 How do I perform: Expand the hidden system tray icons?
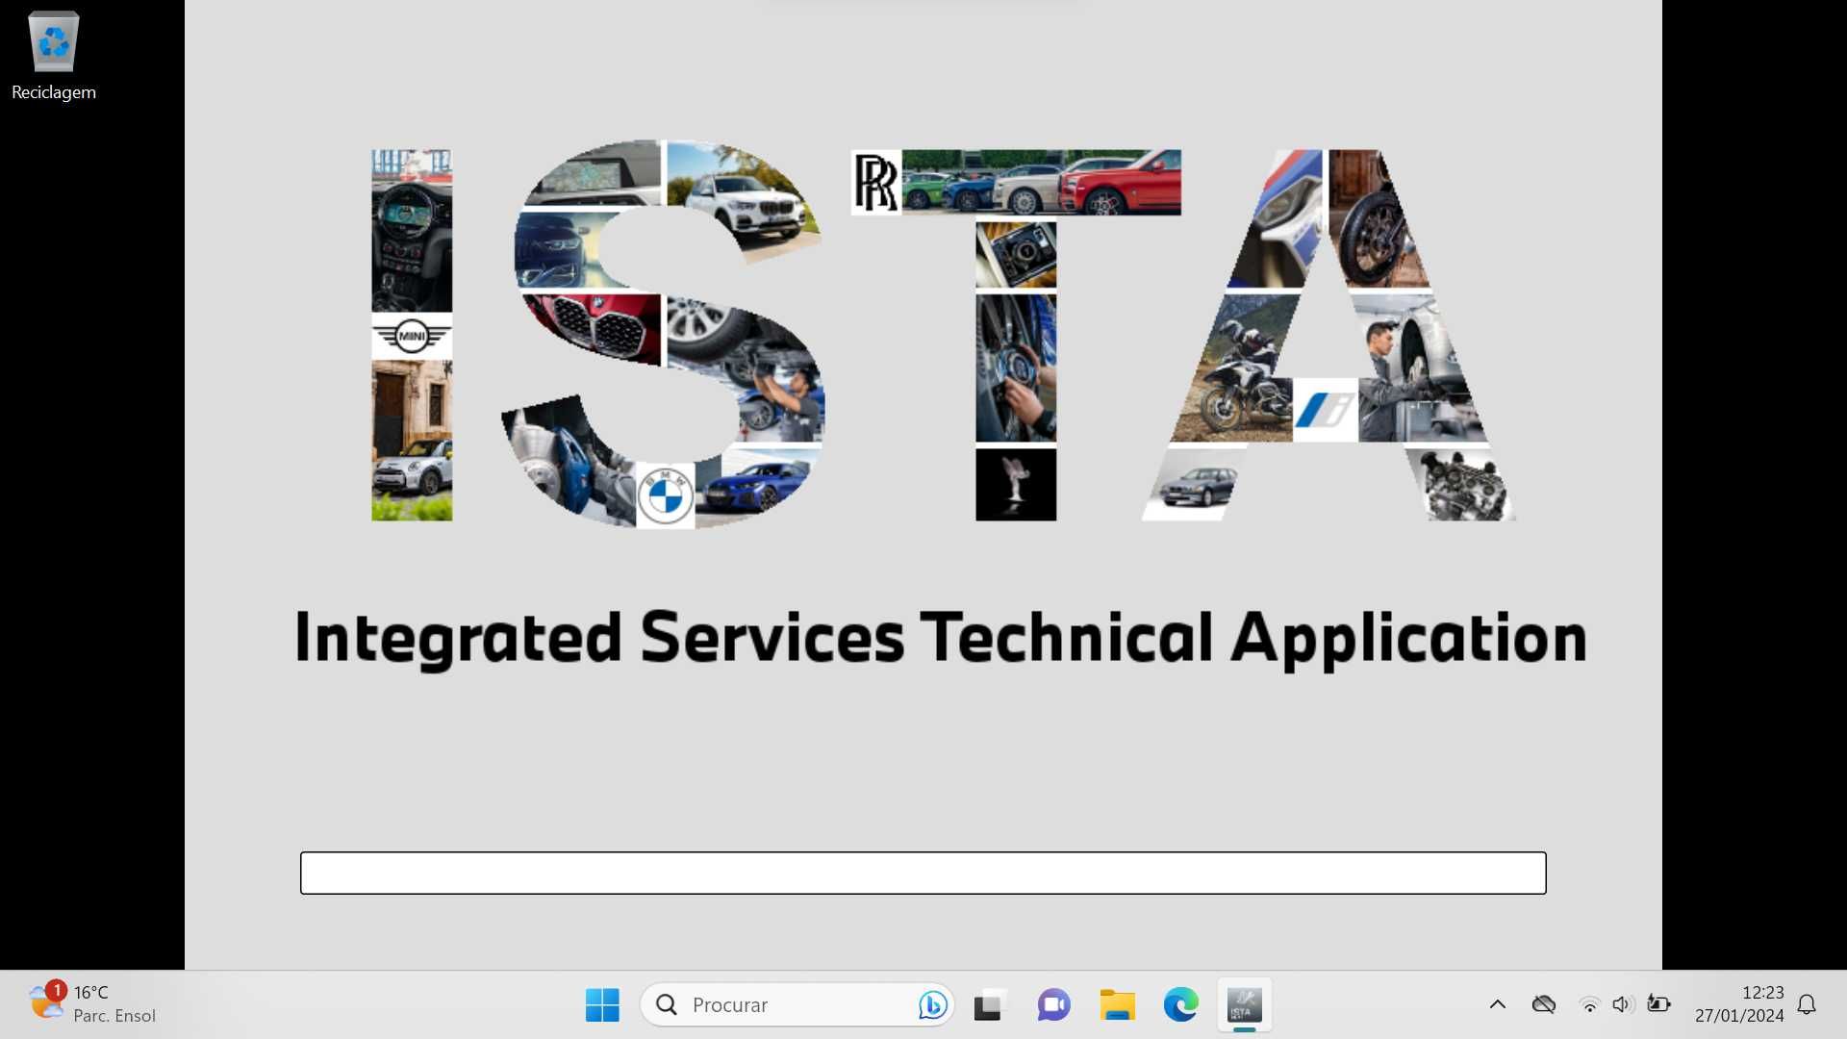1498,1004
